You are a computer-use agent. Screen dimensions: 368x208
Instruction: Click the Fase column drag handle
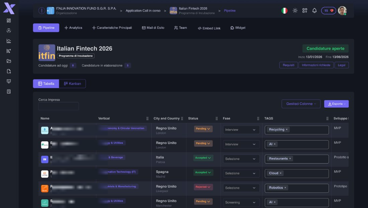pyautogui.click(x=258, y=119)
